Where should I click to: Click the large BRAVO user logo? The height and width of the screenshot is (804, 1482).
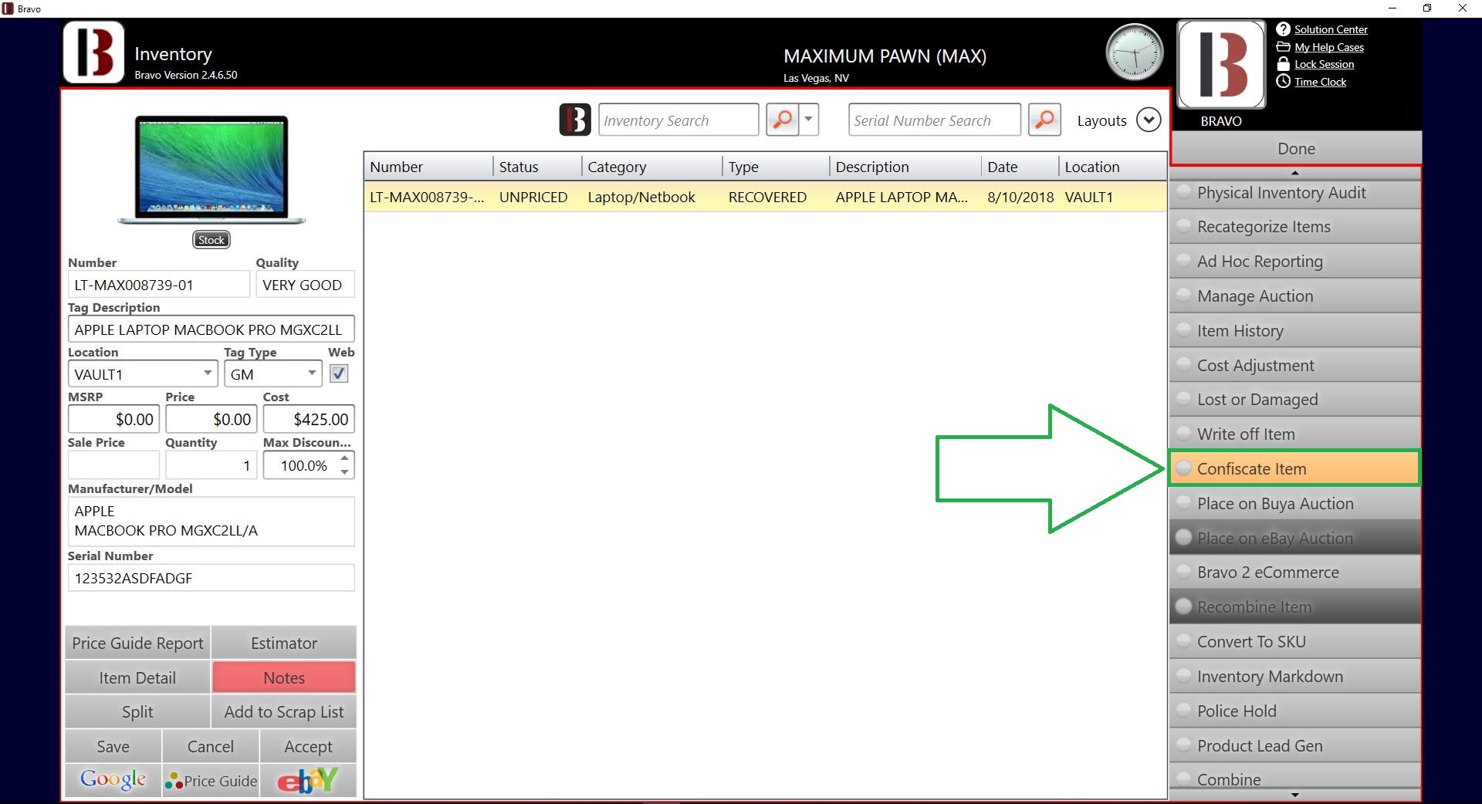coord(1221,64)
